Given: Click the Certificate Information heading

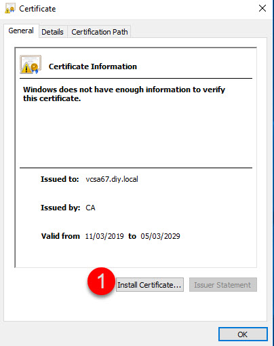Looking at the screenshot, I should [93, 66].
